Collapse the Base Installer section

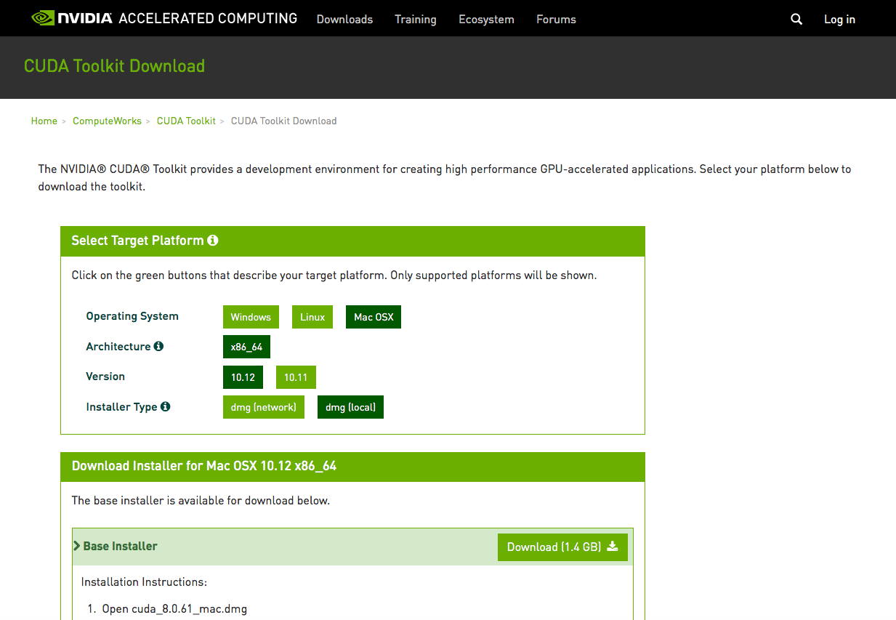[x=116, y=547]
